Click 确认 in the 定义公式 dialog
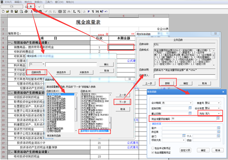The image size is (228, 160). (x=107, y=65)
